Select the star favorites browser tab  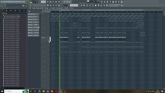24,11
